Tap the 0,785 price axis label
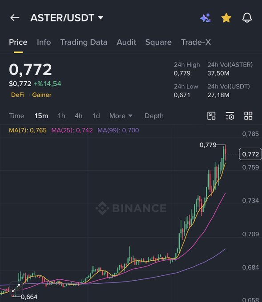This screenshot has height=302, width=262. [x=250, y=134]
